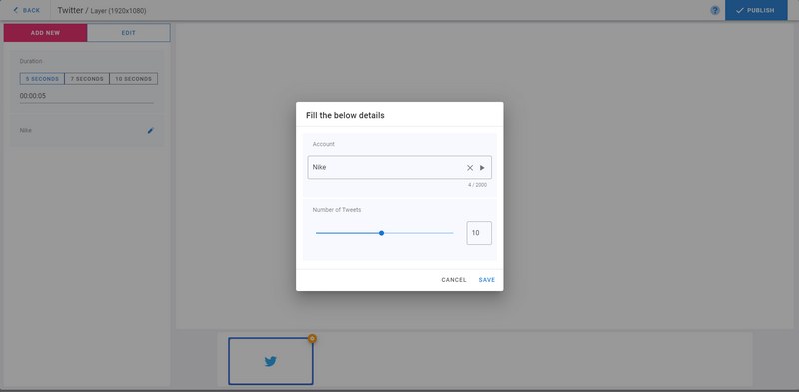Clear the Account field with X icon
The image size is (799, 392).
[470, 167]
